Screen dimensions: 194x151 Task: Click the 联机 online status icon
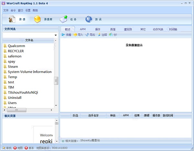4,148
